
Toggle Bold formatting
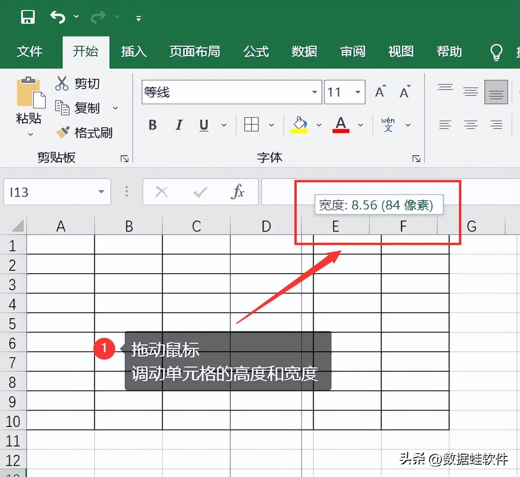(153, 125)
